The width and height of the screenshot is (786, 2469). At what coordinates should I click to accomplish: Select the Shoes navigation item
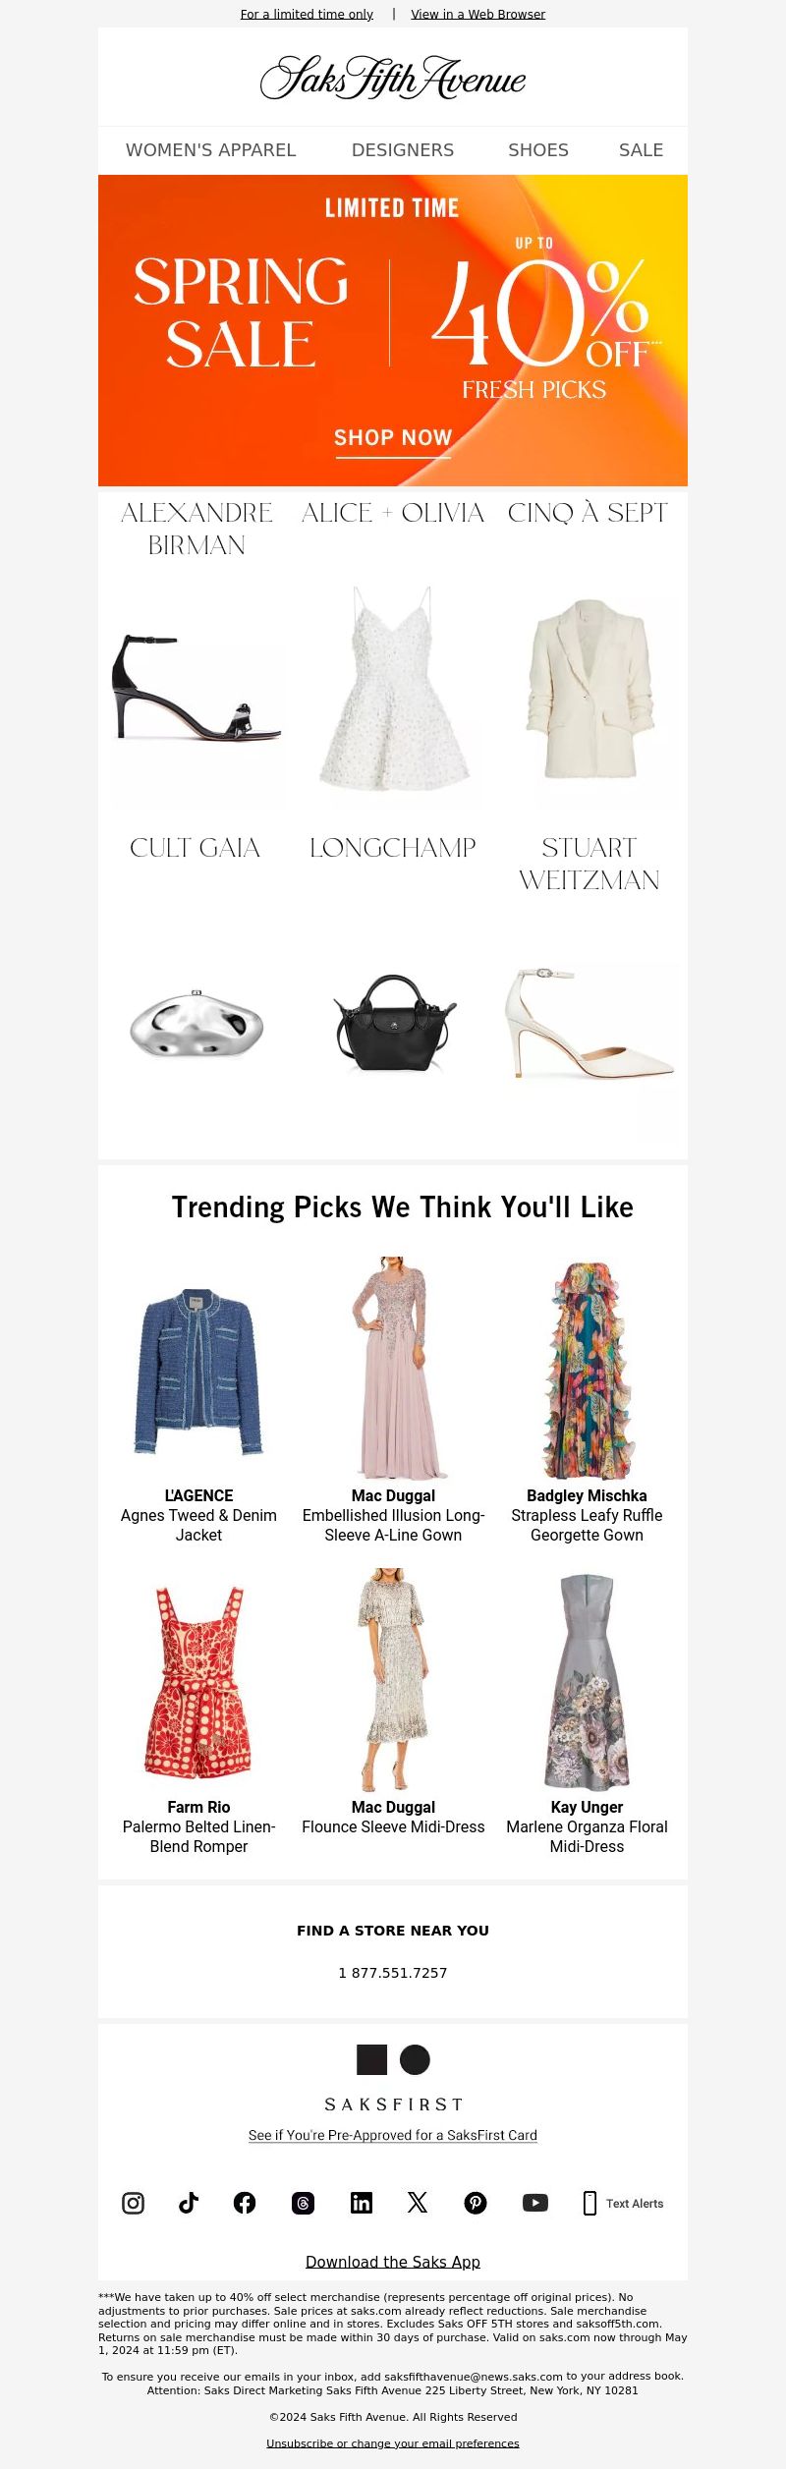[x=538, y=150]
